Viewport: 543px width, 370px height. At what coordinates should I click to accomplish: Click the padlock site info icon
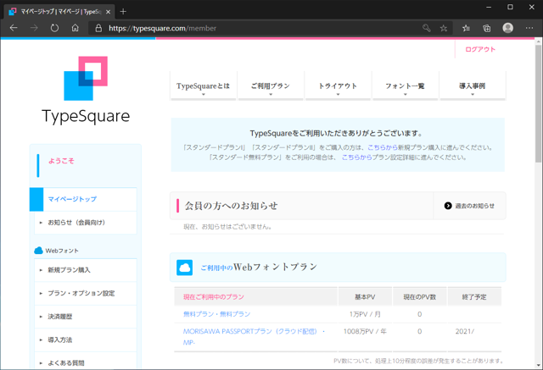pyautogui.click(x=98, y=28)
